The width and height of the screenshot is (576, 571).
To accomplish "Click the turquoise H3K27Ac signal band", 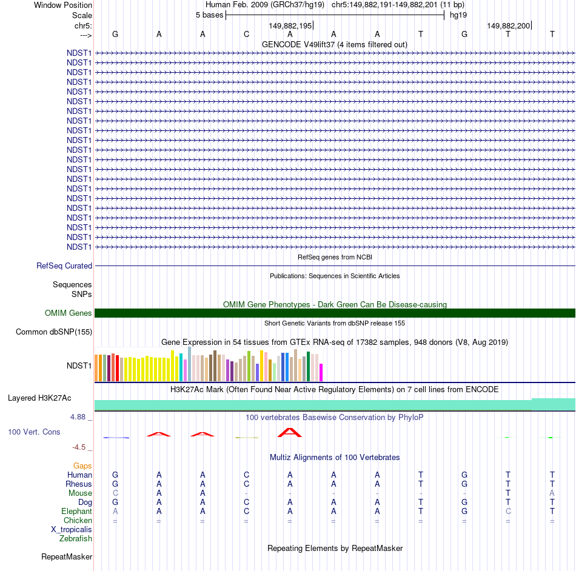I will click(x=335, y=405).
